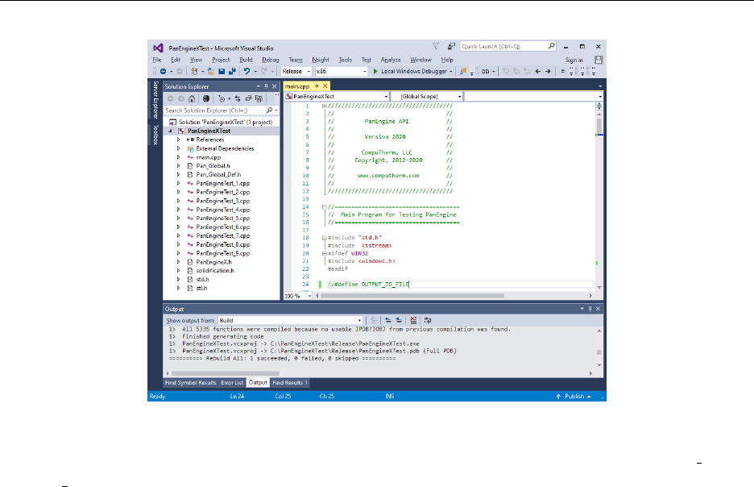Screen dimensions: 754x487
Task: Click Show All Files in Solution Explorer
Action: [x=259, y=98]
